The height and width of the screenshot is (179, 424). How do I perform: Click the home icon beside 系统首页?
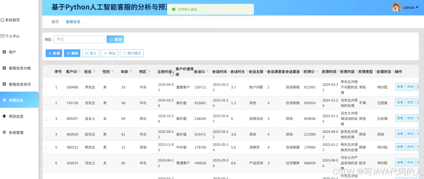coord(3,20)
